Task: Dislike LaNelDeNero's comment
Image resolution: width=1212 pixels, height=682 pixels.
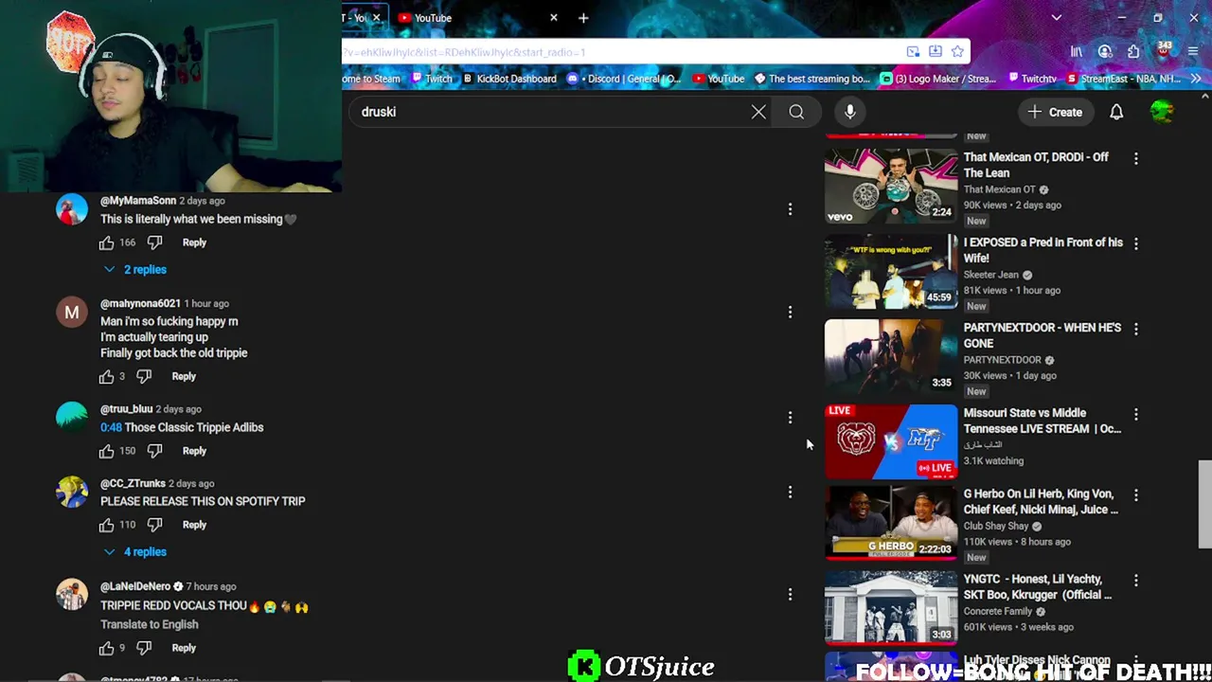Action: (144, 648)
